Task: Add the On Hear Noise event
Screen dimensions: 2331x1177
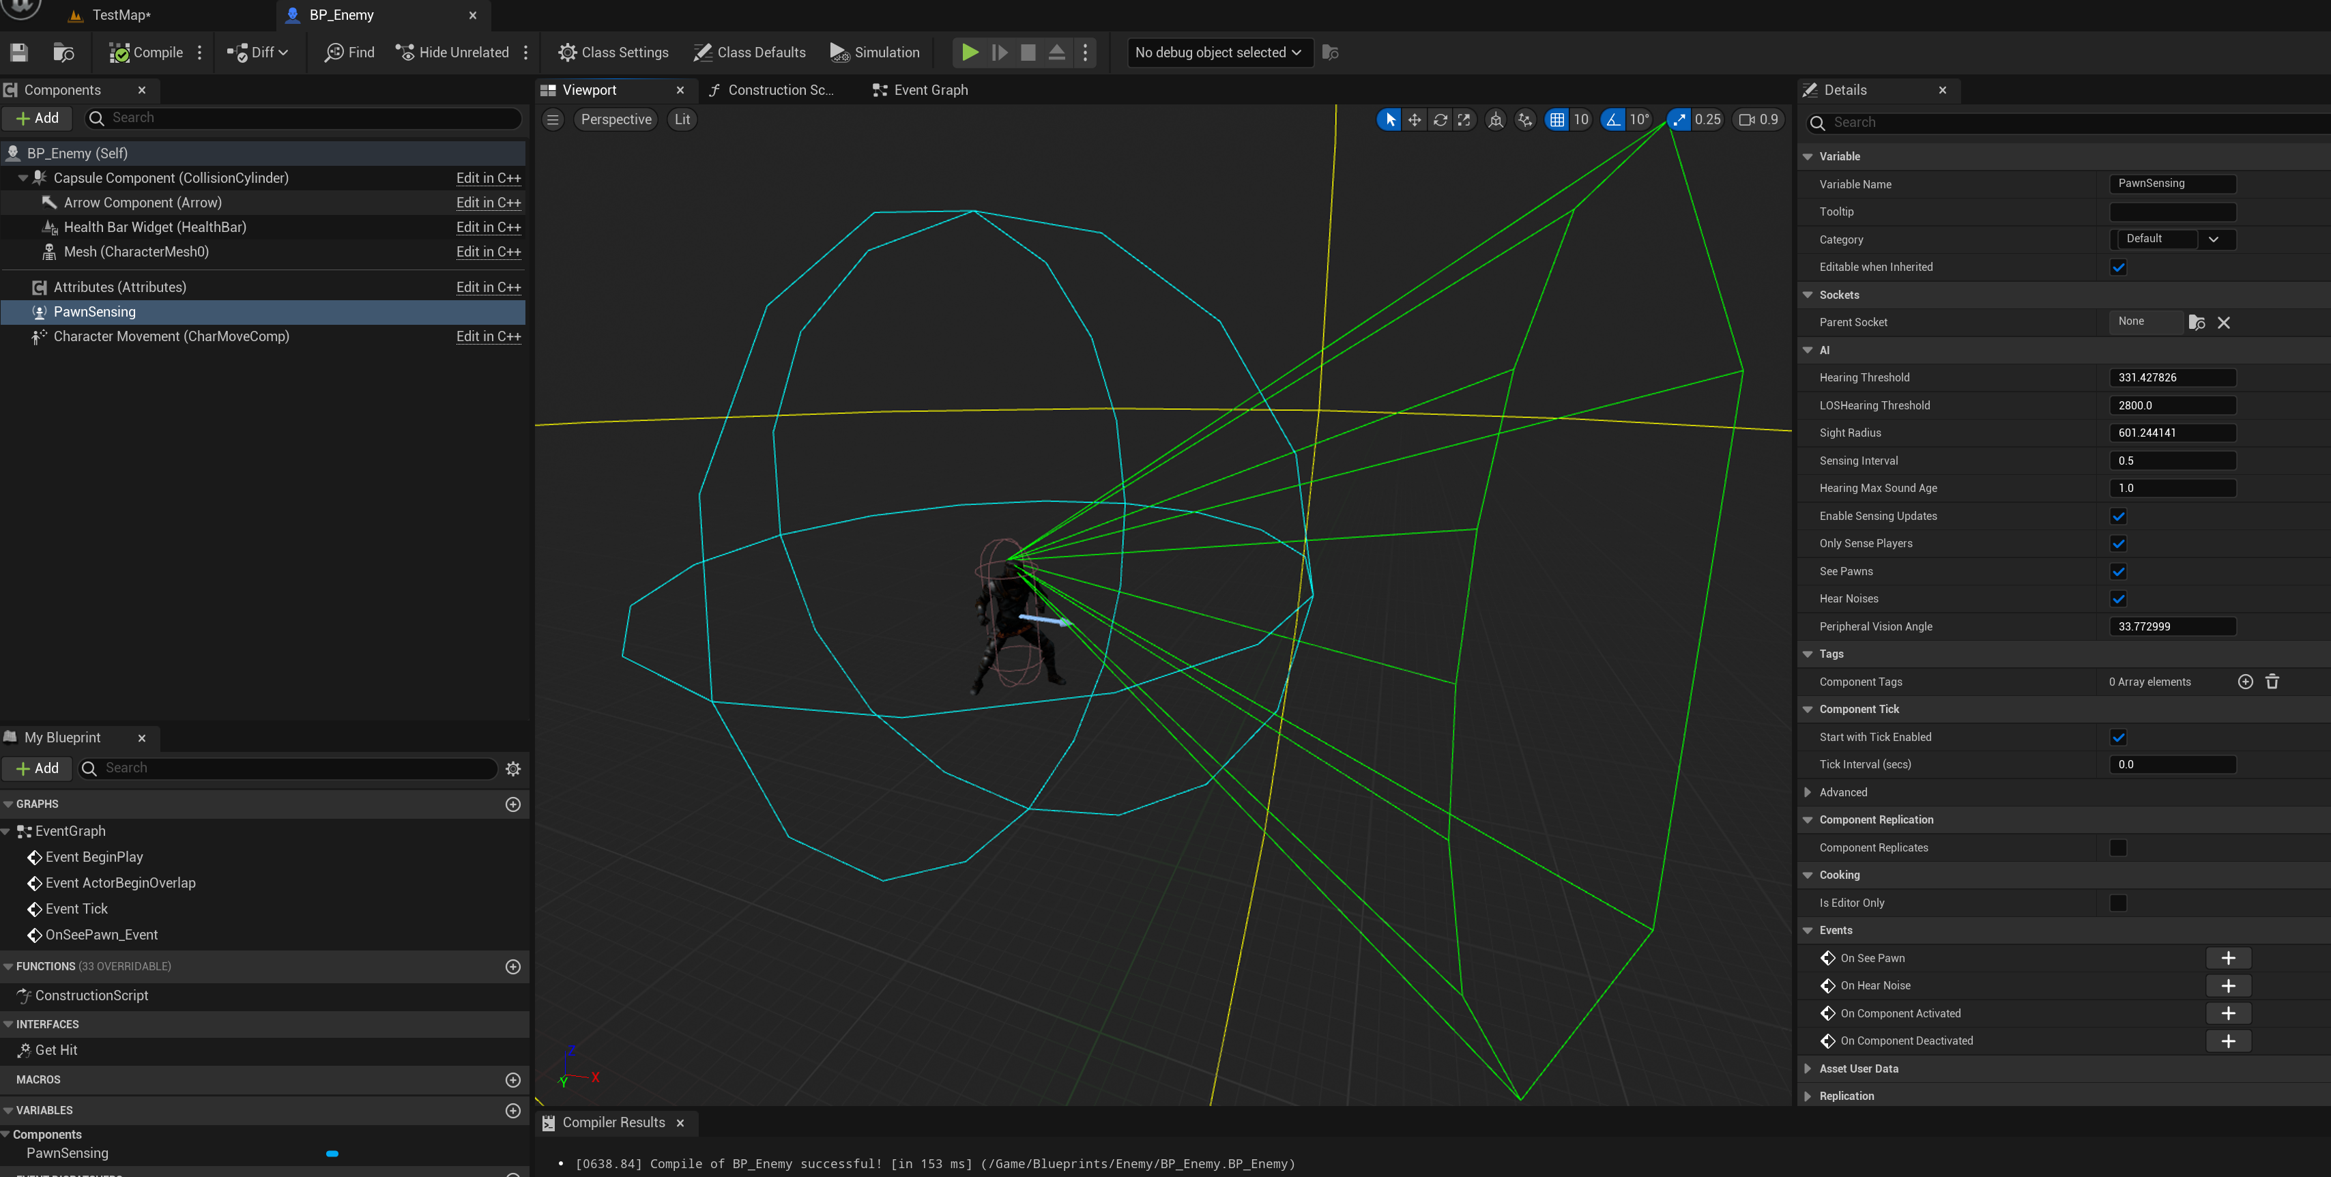Action: point(2228,986)
